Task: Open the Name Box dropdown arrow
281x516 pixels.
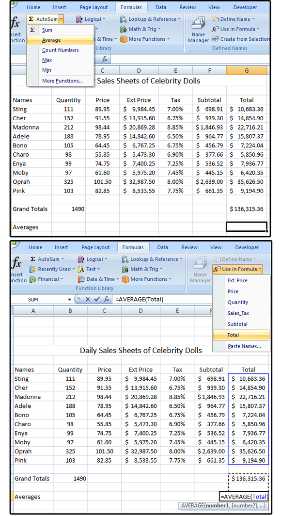Action: (x=69, y=300)
